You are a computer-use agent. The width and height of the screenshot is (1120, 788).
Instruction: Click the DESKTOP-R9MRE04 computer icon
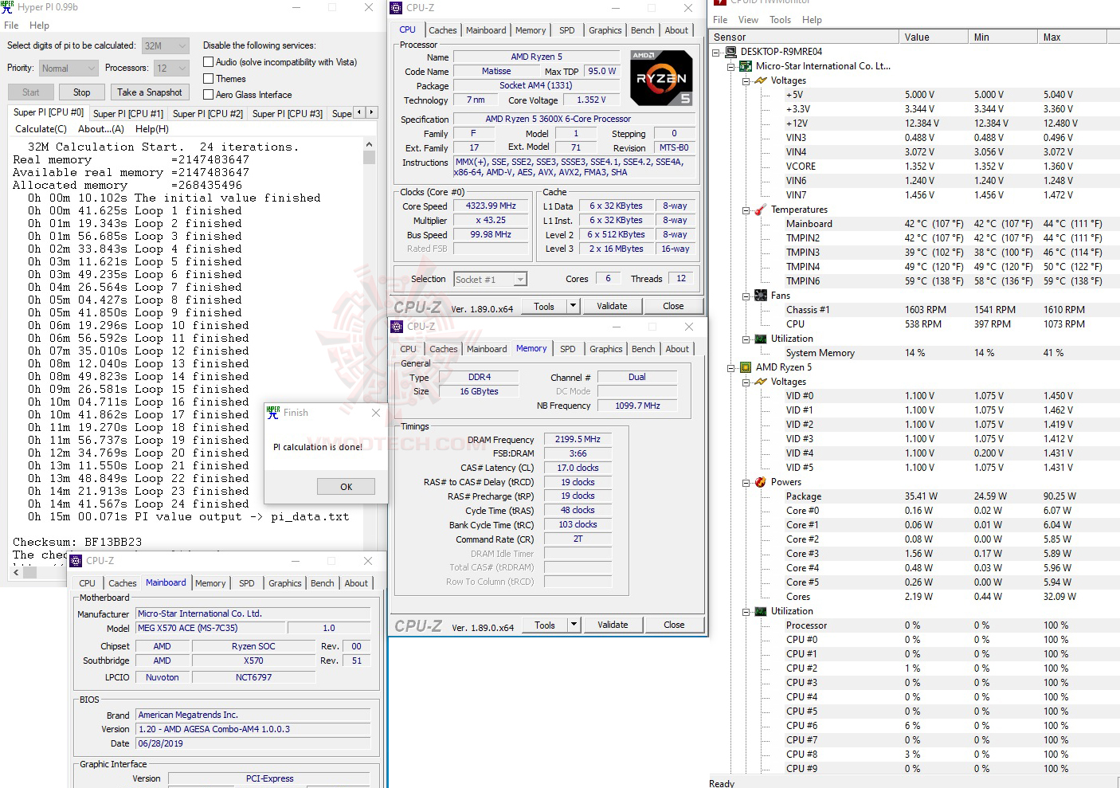coord(730,51)
